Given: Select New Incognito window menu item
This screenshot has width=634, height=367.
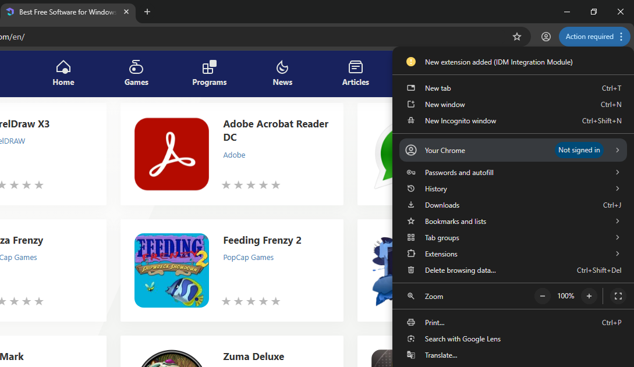Looking at the screenshot, I should (x=460, y=121).
